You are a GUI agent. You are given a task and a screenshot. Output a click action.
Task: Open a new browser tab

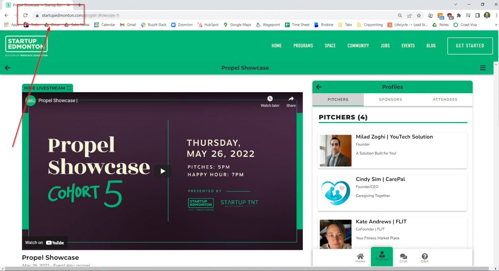(80, 5)
